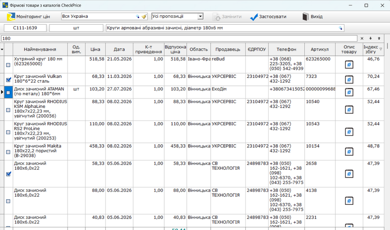The height and width of the screenshot is (230, 390).
Task: Select phone cell +380673415052
Action: click(x=286, y=92)
